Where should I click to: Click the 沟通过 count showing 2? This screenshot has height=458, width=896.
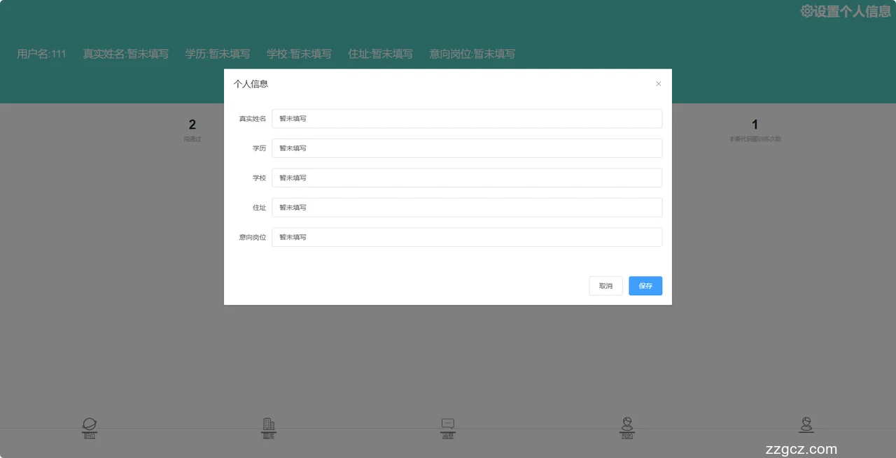192,125
